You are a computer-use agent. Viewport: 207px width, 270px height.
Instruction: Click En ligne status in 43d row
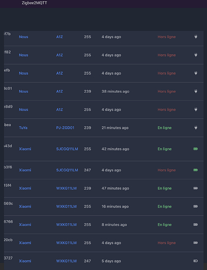(164, 149)
